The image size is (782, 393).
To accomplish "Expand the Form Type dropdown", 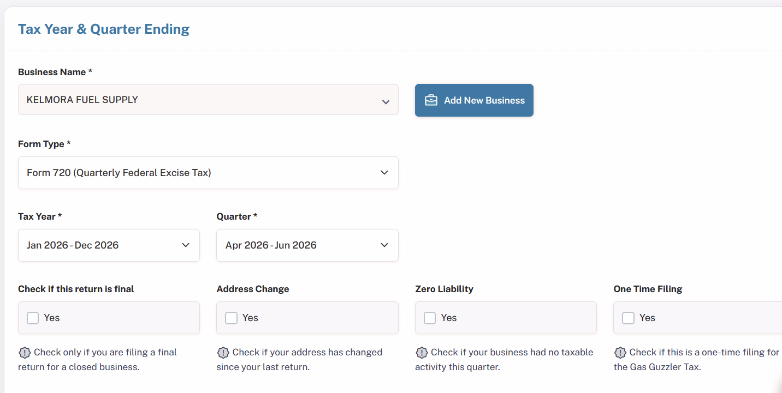I will coord(208,173).
